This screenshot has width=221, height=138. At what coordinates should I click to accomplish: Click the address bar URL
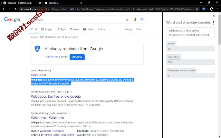(x=108, y=9)
